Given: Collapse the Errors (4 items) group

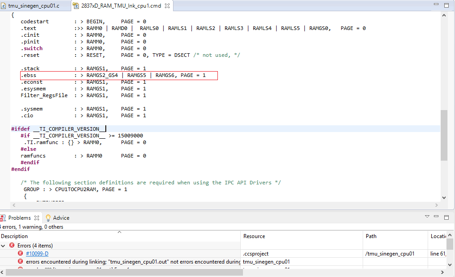Looking at the screenshot, I should pos(3,246).
